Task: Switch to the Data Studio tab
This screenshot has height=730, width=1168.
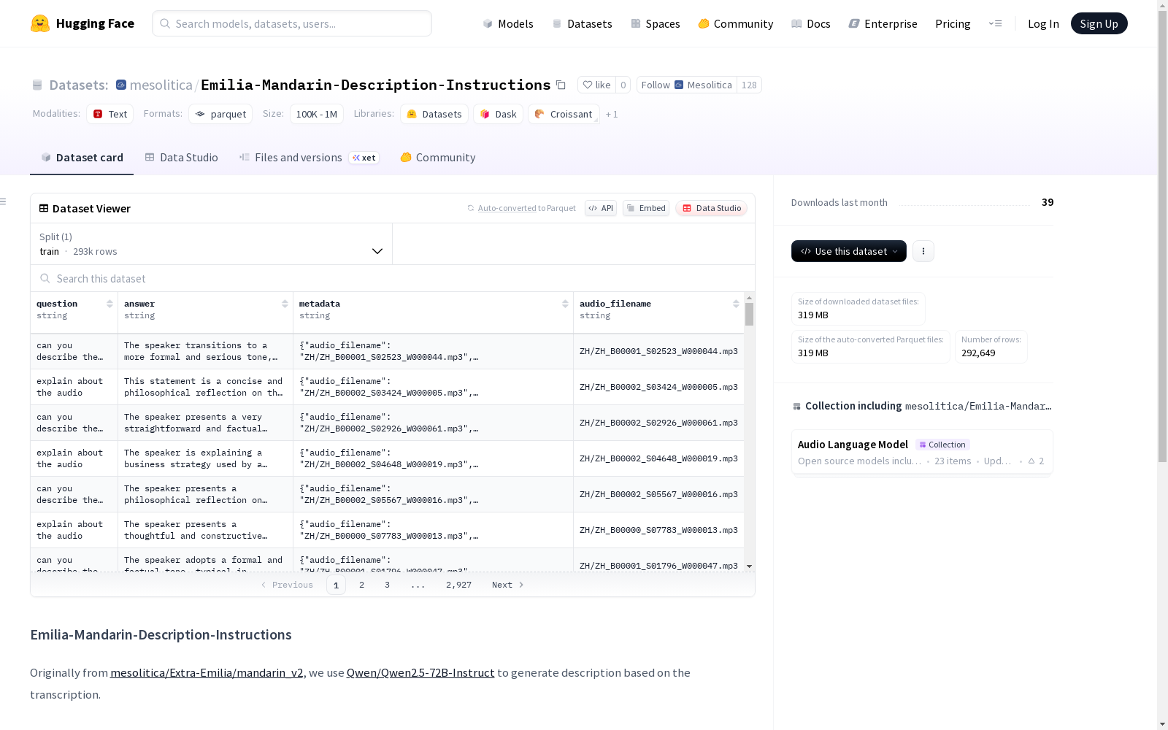Action: [181, 158]
